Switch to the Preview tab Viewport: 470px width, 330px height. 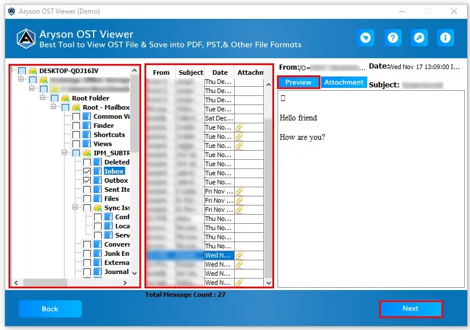(298, 82)
